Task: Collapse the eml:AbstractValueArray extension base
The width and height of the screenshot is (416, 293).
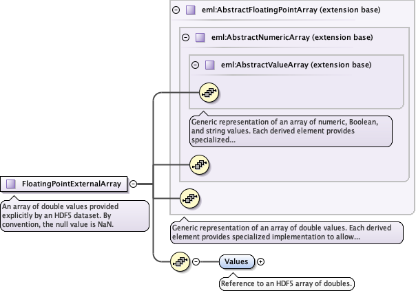Action: click(x=195, y=65)
